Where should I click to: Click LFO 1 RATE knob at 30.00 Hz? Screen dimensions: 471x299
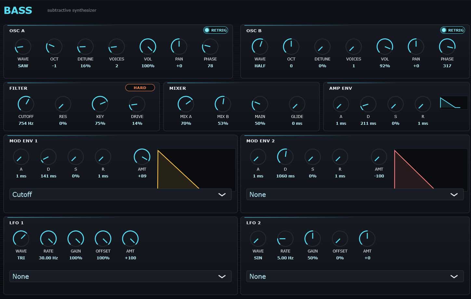click(48, 239)
